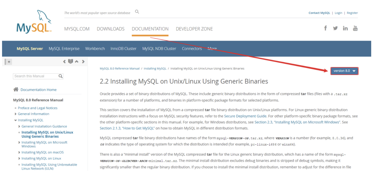
Task: Open the MYSQL.COM top menu
Action: point(77,29)
